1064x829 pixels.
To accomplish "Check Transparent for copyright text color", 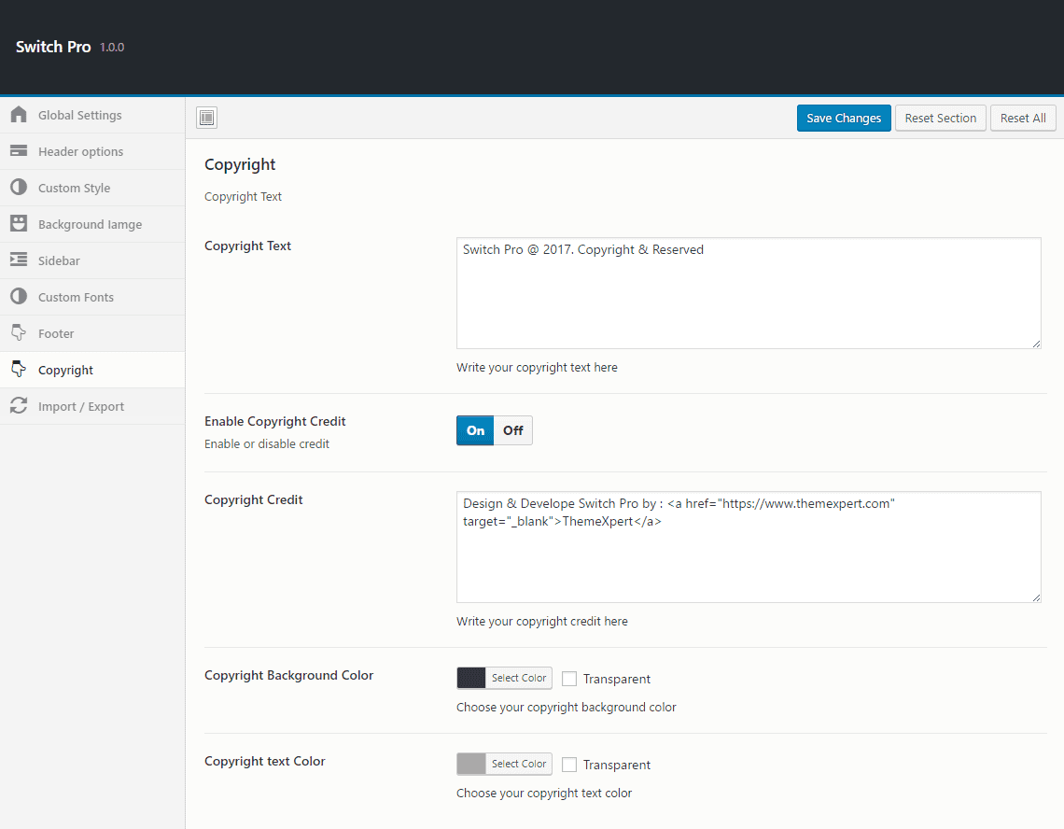I will click(x=569, y=765).
